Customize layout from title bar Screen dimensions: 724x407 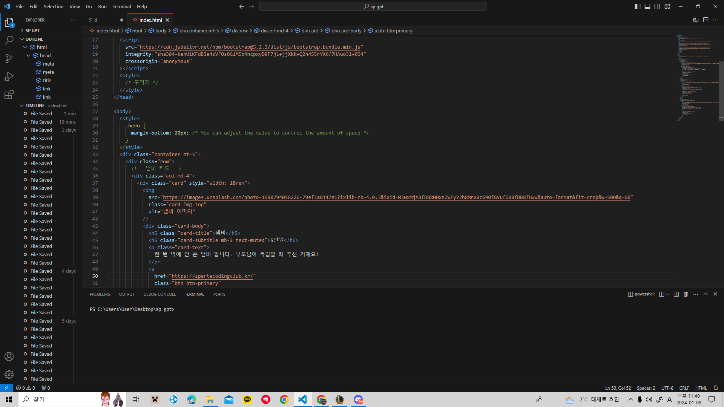click(667, 6)
